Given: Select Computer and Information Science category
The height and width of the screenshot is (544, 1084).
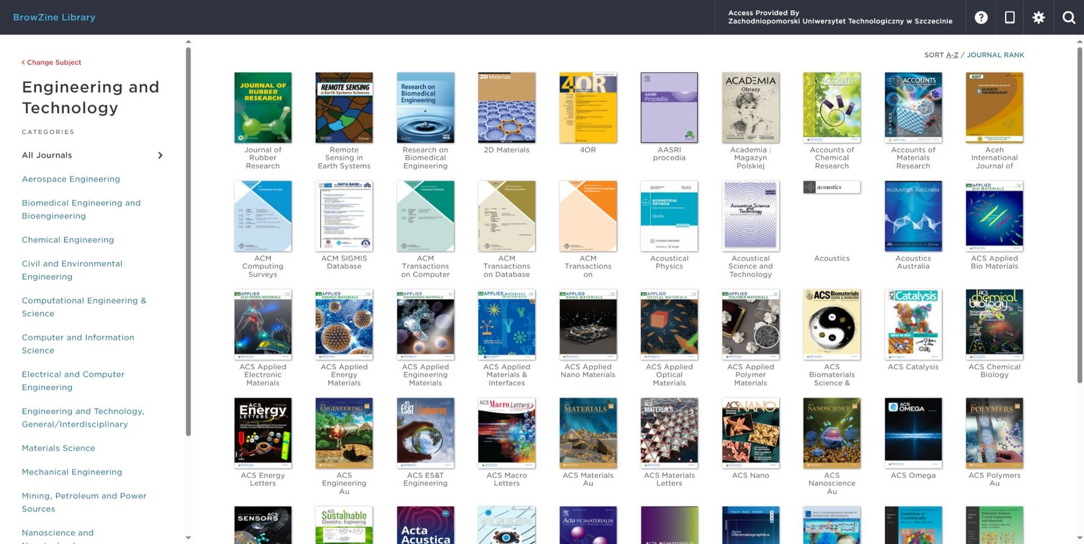Looking at the screenshot, I should [78, 343].
